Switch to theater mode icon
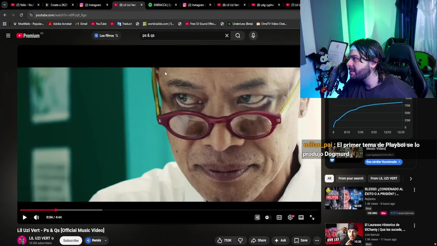 pos(301,217)
